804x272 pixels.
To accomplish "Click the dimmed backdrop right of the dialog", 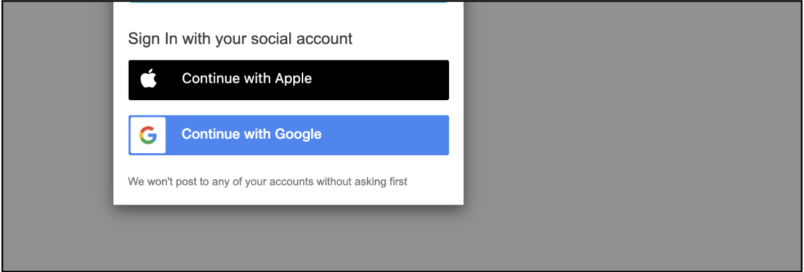I will coord(630,133).
